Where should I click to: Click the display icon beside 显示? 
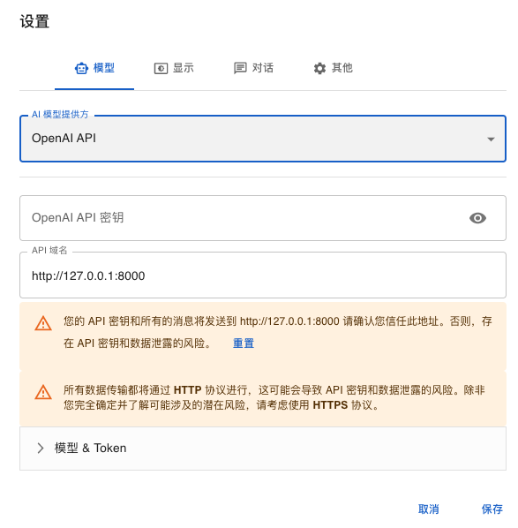(x=161, y=68)
